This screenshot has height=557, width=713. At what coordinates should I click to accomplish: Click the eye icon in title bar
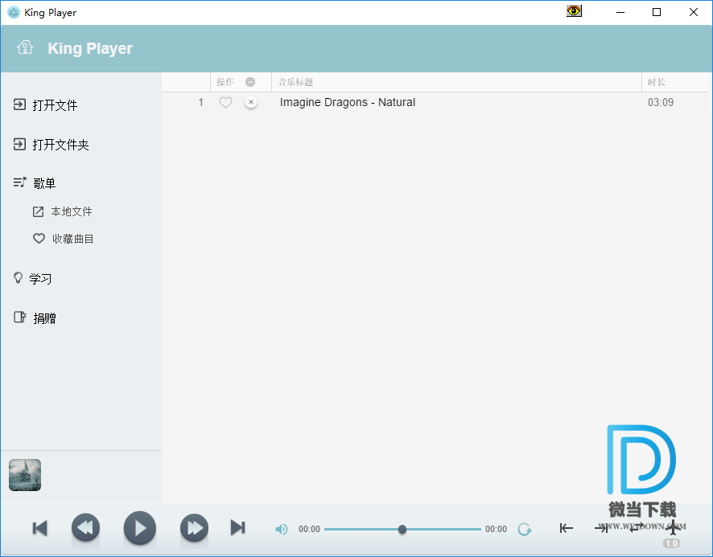pos(574,11)
